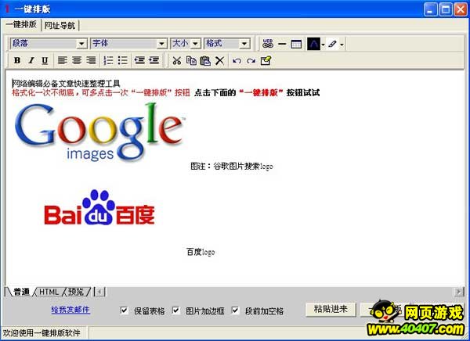Insert a horizontal line
Viewport: 470px width, 341px height.
pyautogui.click(x=282, y=44)
